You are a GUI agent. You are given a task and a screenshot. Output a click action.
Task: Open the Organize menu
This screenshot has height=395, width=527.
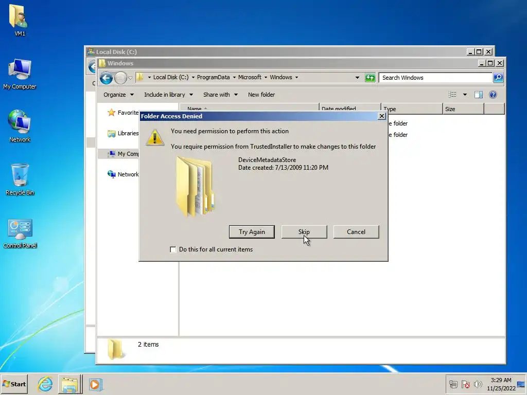tap(118, 95)
